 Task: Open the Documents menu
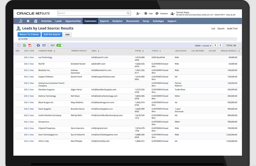(x=133, y=21)
